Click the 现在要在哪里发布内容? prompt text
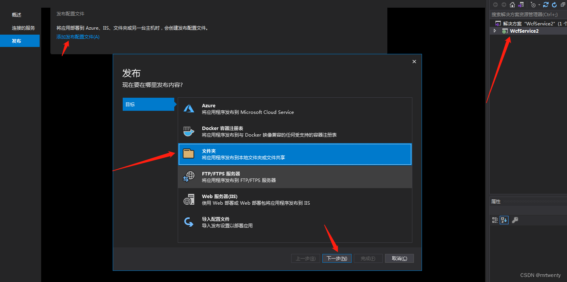This screenshot has width=567, height=282. (152, 85)
